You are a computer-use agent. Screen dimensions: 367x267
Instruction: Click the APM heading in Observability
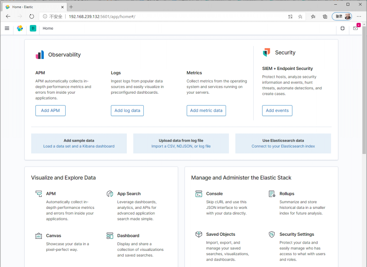(40, 73)
